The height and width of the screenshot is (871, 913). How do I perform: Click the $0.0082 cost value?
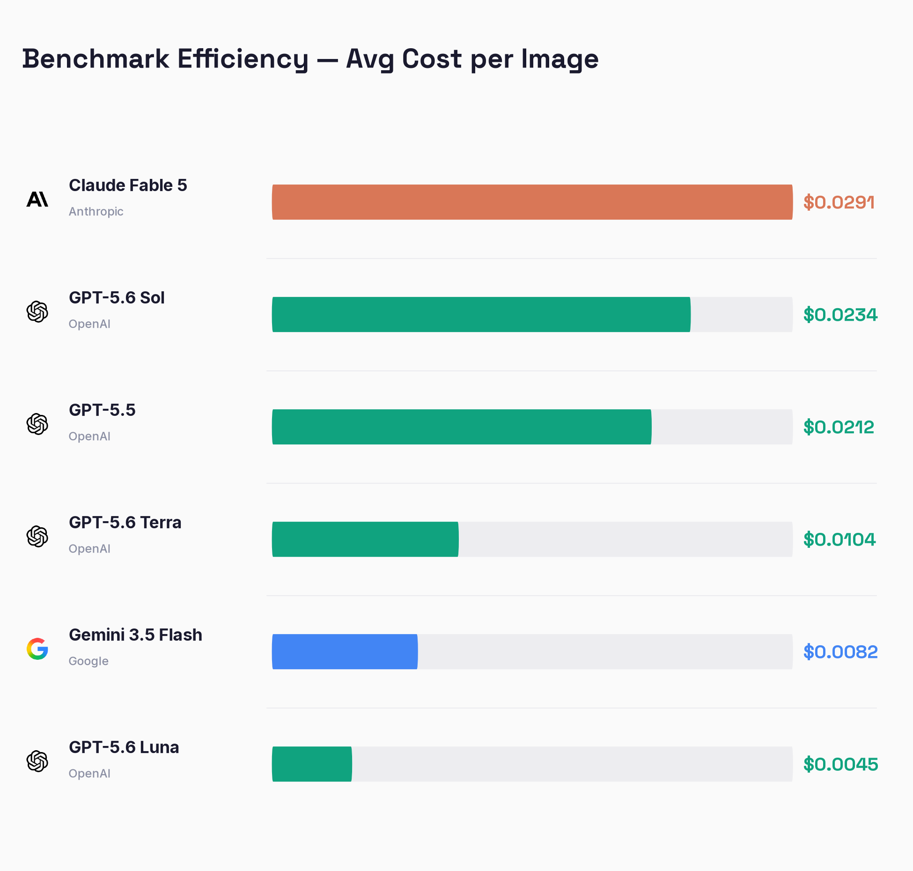coord(840,652)
